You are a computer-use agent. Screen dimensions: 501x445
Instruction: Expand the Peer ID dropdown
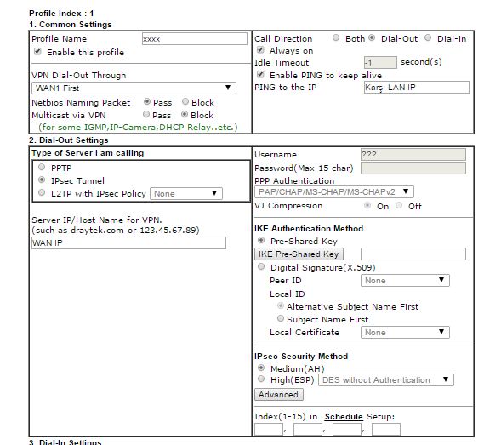click(x=405, y=281)
